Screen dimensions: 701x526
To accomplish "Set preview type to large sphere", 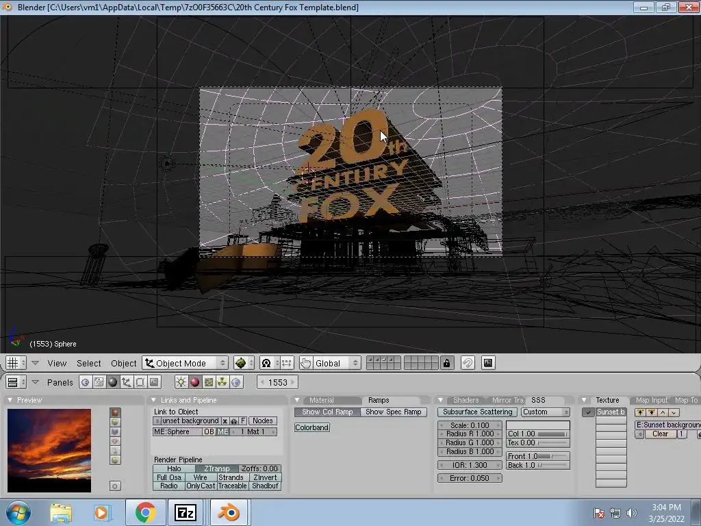I will [115, 460].
